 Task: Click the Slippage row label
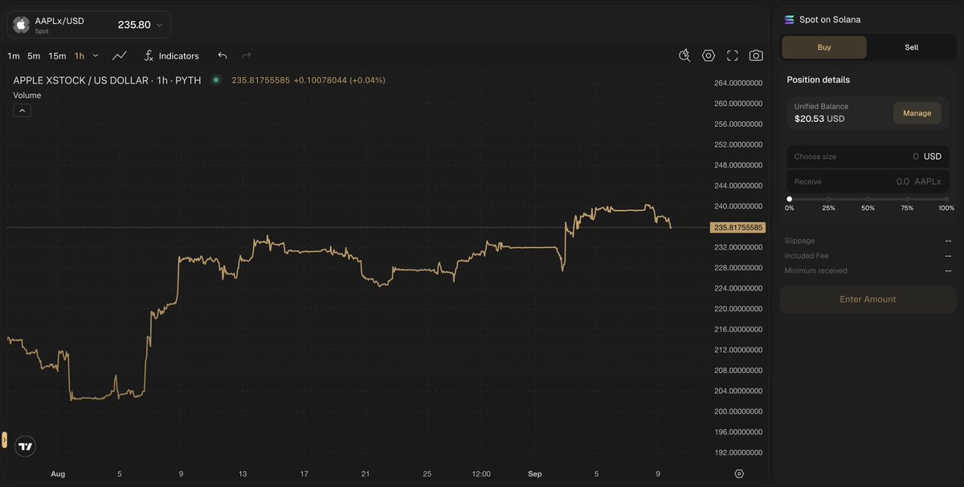coord(799,241)
